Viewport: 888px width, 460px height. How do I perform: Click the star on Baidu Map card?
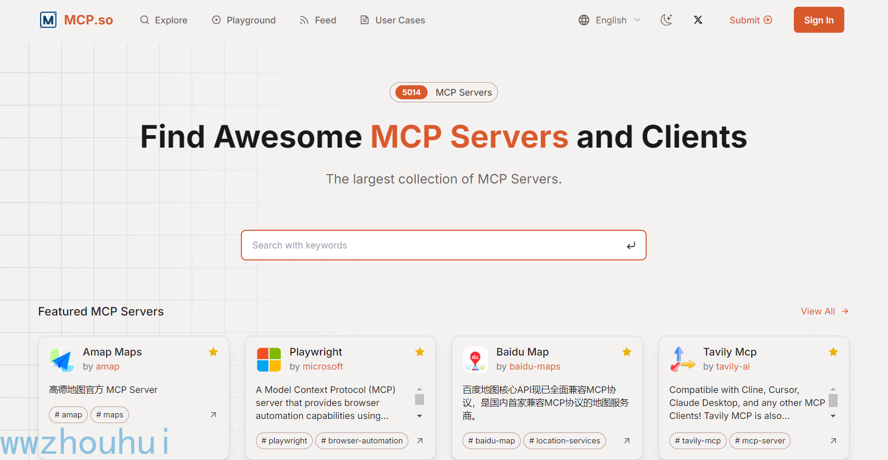627,352
